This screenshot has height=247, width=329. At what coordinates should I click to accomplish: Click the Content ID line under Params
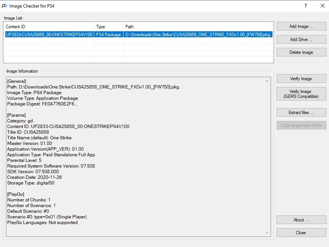pos(68,127)
